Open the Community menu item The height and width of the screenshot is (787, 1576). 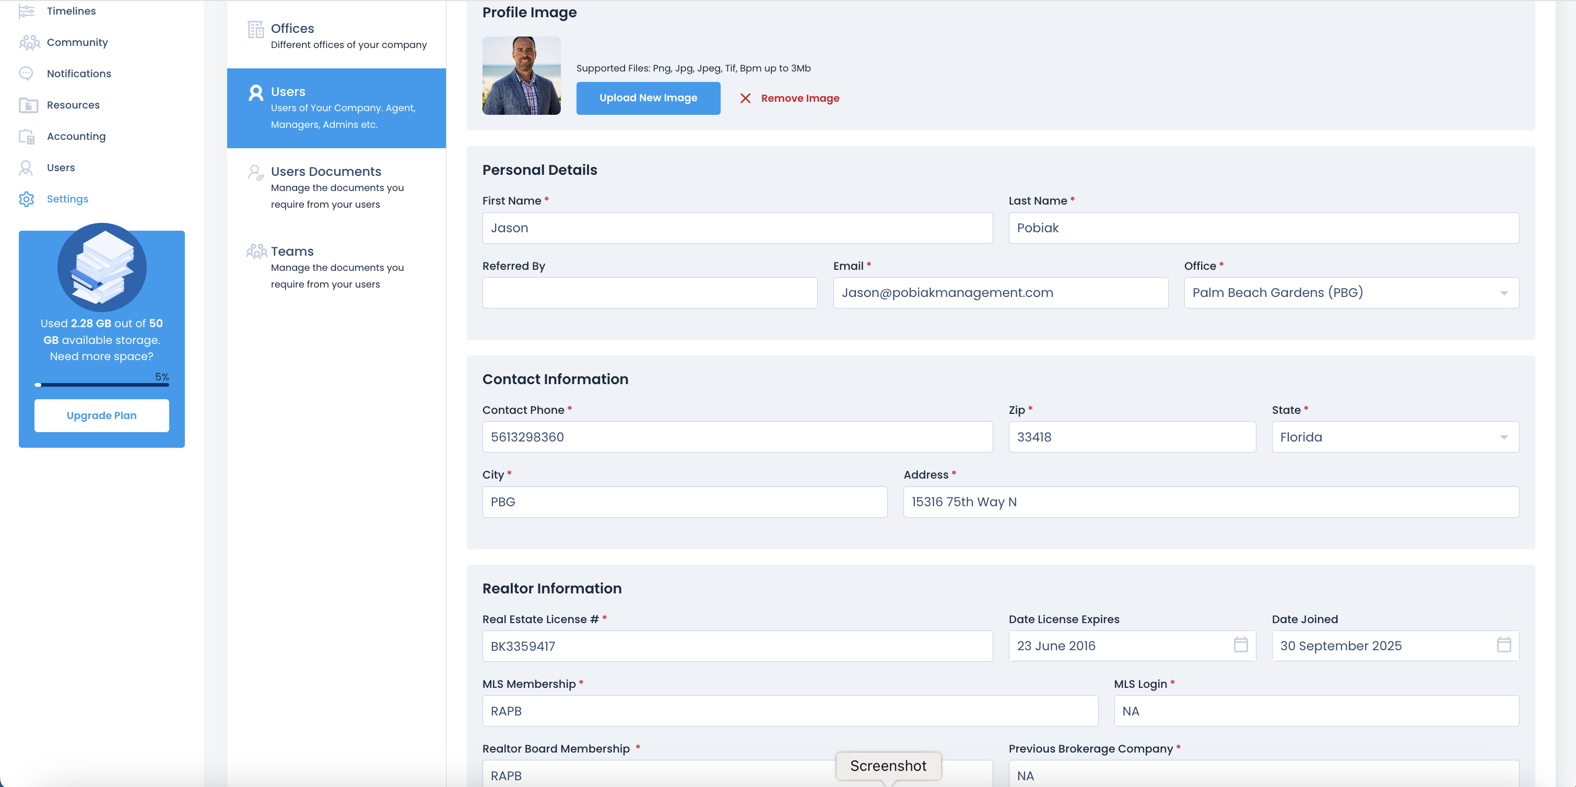(x=77, y=42)
